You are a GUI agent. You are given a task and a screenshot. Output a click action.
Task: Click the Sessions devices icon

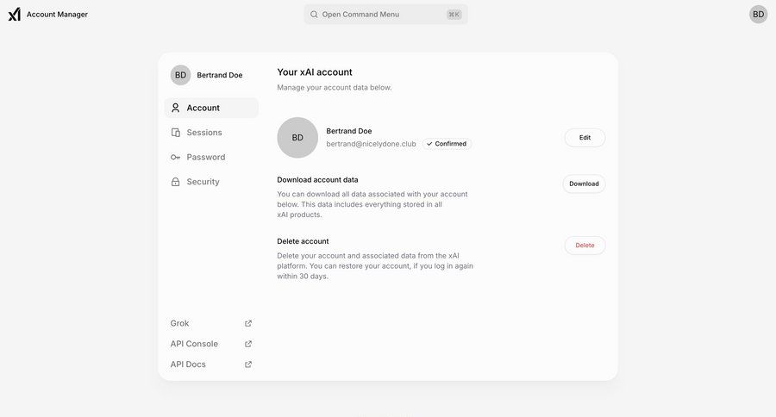click(x=175, y=132)
